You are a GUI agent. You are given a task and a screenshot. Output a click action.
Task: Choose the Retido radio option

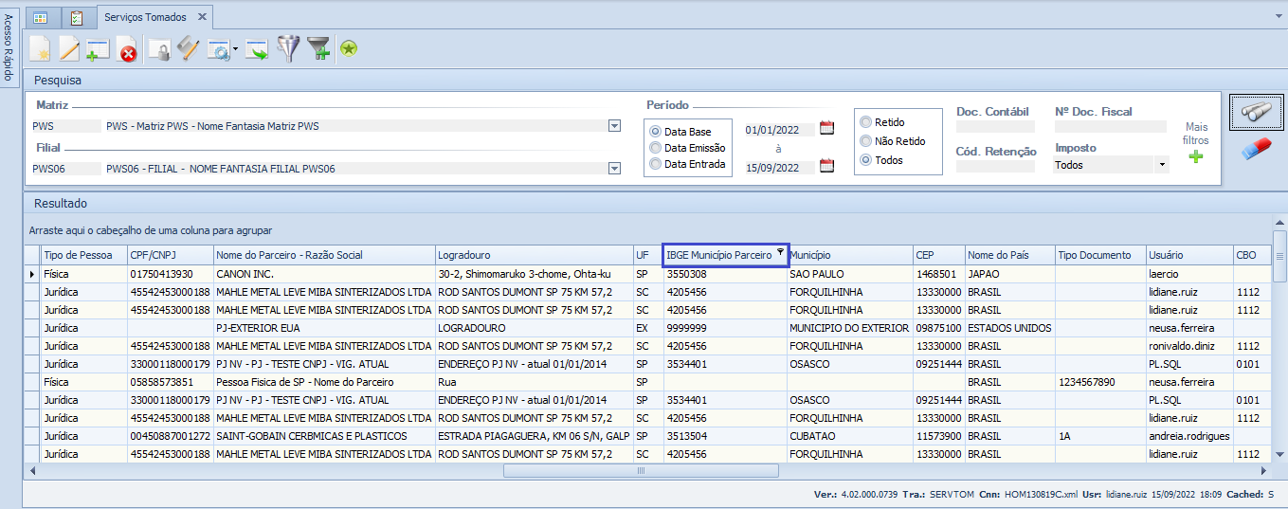coord(865,122)
